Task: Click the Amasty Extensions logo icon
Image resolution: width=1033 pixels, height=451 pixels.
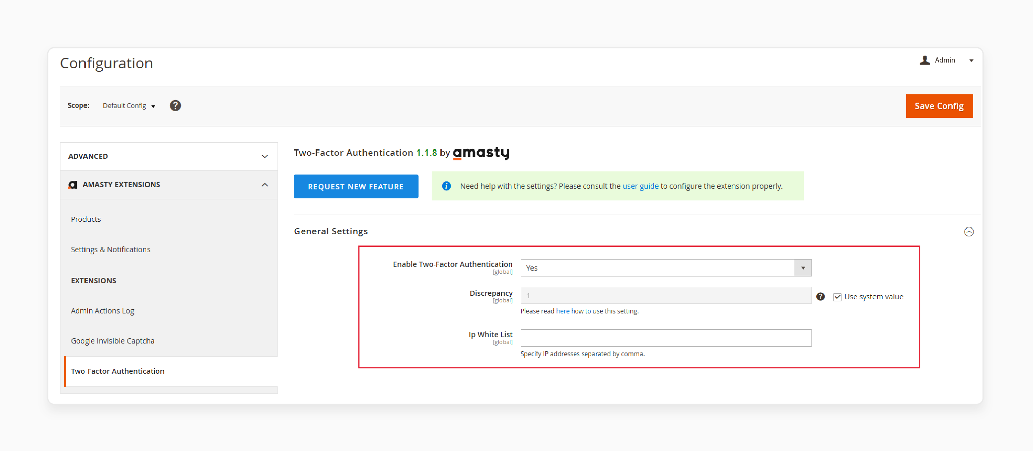Action: 73,185
